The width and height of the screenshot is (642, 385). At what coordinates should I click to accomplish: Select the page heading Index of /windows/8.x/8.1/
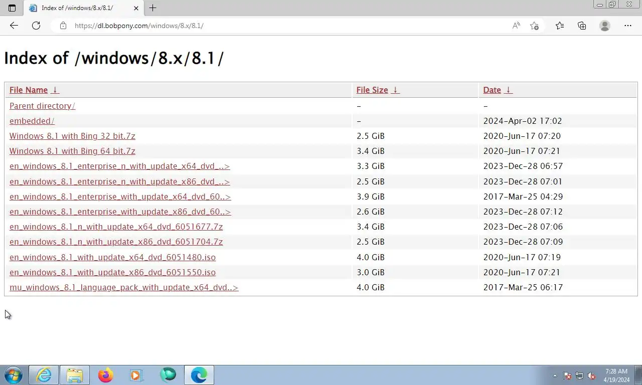[x=114, y=58]
